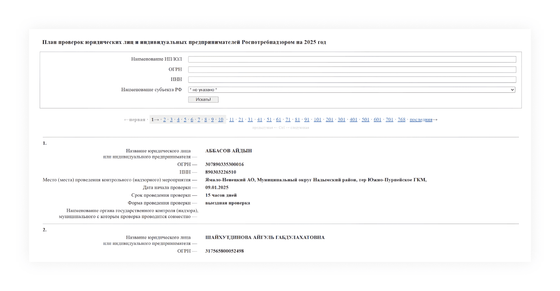Open page 11 in pagination
560x291 pixels.
(x=232, y=120)
